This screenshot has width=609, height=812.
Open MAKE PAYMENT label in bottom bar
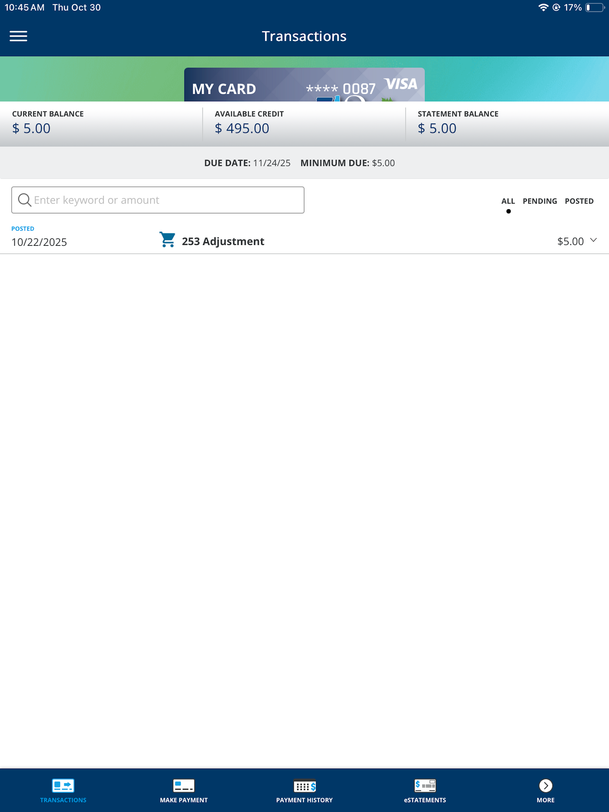pyautogui.click(x=184, y=800)
